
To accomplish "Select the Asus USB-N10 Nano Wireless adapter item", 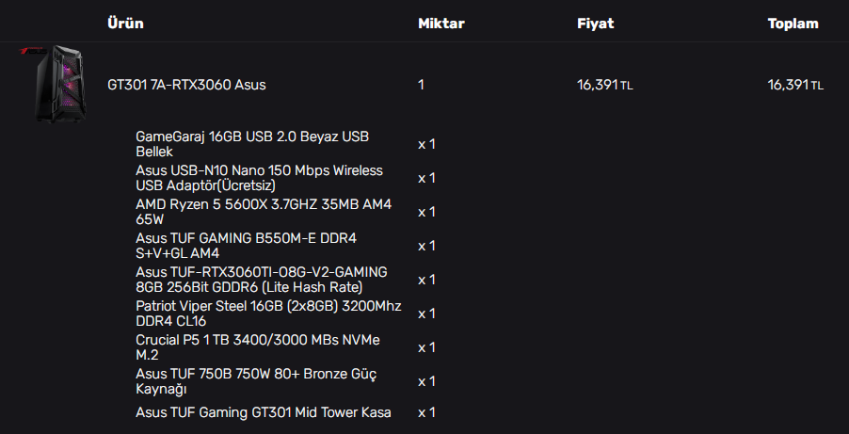I will click(x=259, y=178).
